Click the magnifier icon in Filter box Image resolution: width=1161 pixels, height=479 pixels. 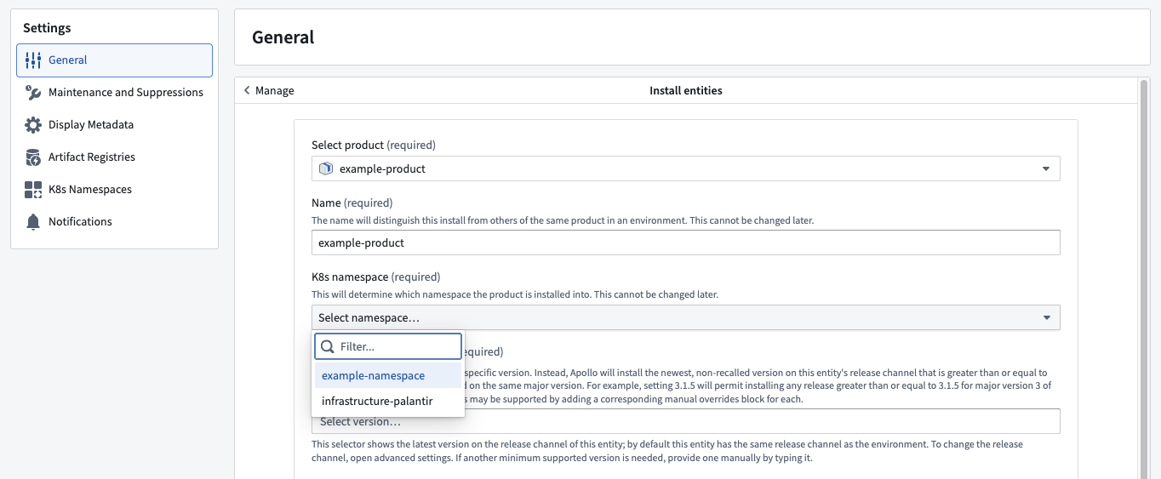[327, 346]
